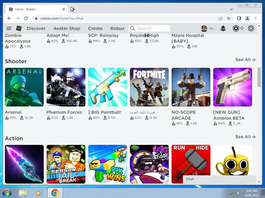
Task: Open the Discover menu item
Action: [36, 28]
